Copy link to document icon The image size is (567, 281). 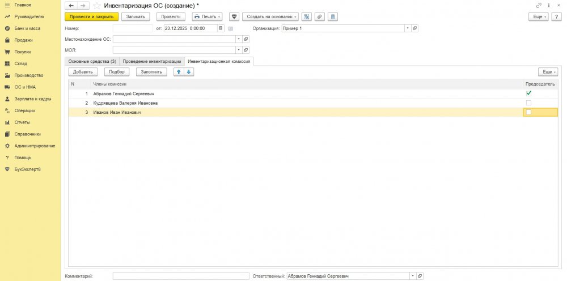pyautogui.click(x=538, y=5)
